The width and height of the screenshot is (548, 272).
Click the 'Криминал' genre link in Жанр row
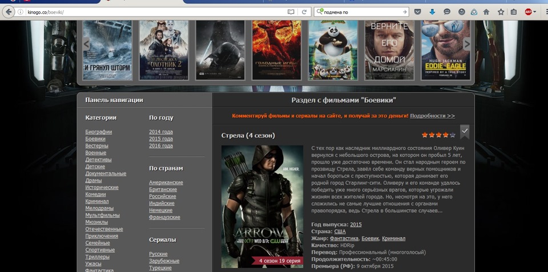[x=393, y=238]
